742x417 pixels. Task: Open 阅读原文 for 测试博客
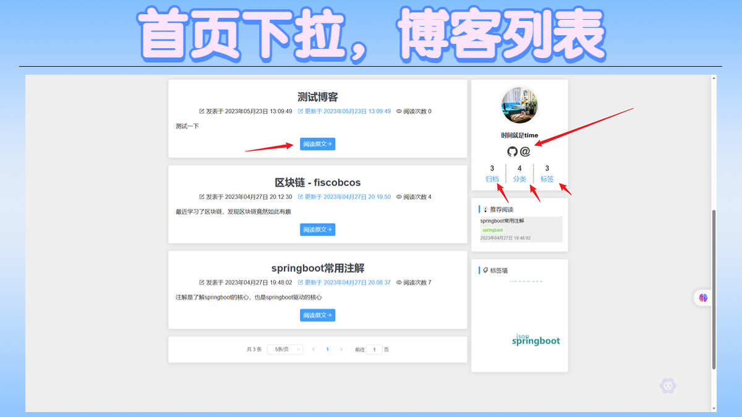318,144
